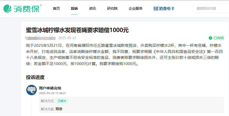
Task: Click the 已完结 status label
Action: [219, 38]
